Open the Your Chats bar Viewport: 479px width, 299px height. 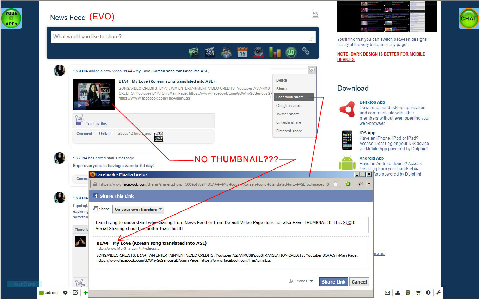24,284
